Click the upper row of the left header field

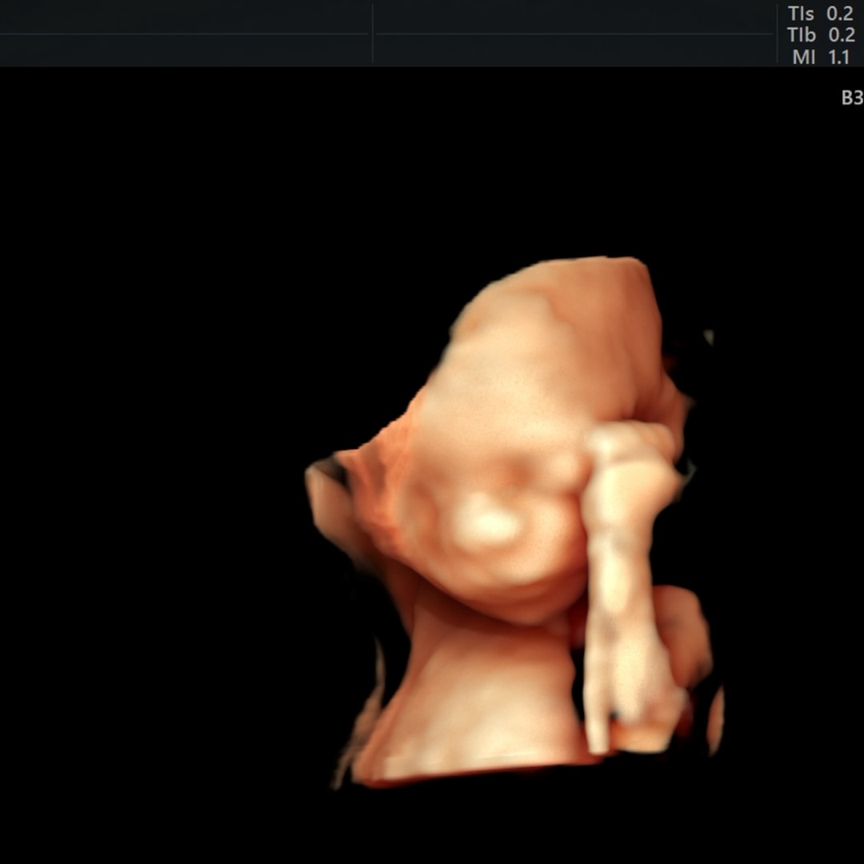pos(186,18)
